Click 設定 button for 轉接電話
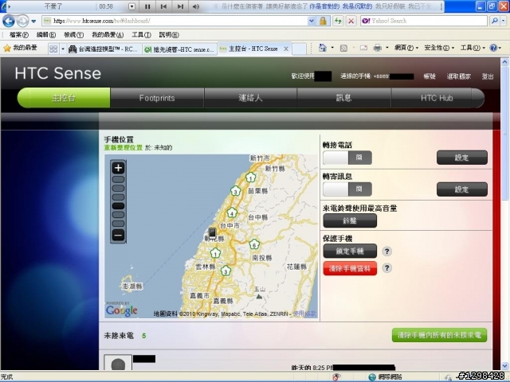Viewport: 510px width, 382px height. [x=462, y=158]
